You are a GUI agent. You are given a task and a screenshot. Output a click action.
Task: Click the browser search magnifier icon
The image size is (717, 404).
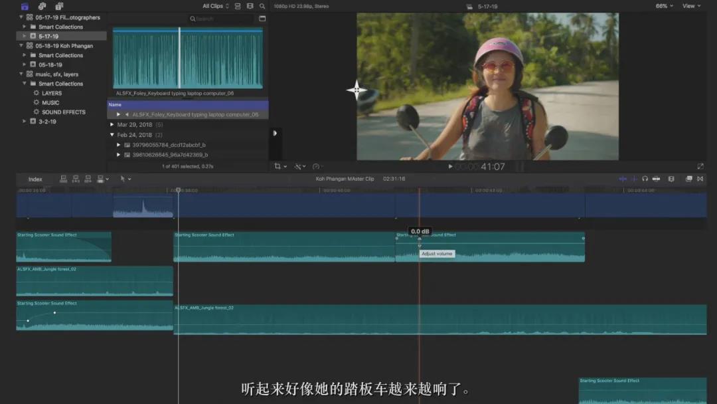pos(262,6)
